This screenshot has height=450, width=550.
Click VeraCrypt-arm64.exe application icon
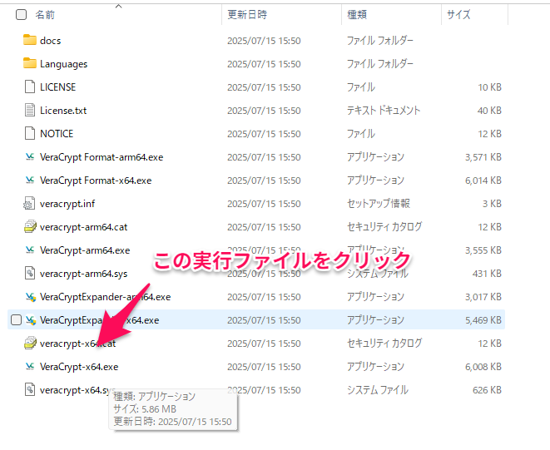30,250
